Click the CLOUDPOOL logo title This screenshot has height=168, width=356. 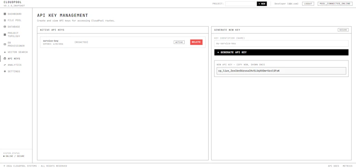[13, 2]
